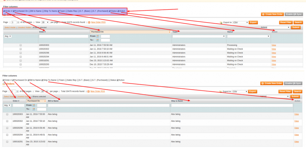Viewport: 306px width, 148px height.
Task: Click the sort arrow on lower Purchased On header
Action: click(x=45, y=101)
